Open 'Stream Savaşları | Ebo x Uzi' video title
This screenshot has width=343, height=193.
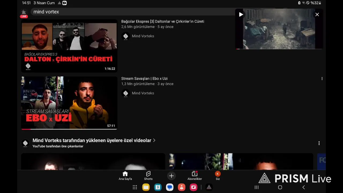pyautogui.click(x=144, y=79)
